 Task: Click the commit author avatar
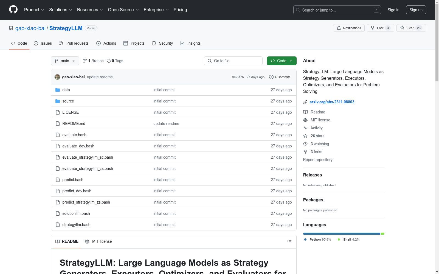coord(57,77)
